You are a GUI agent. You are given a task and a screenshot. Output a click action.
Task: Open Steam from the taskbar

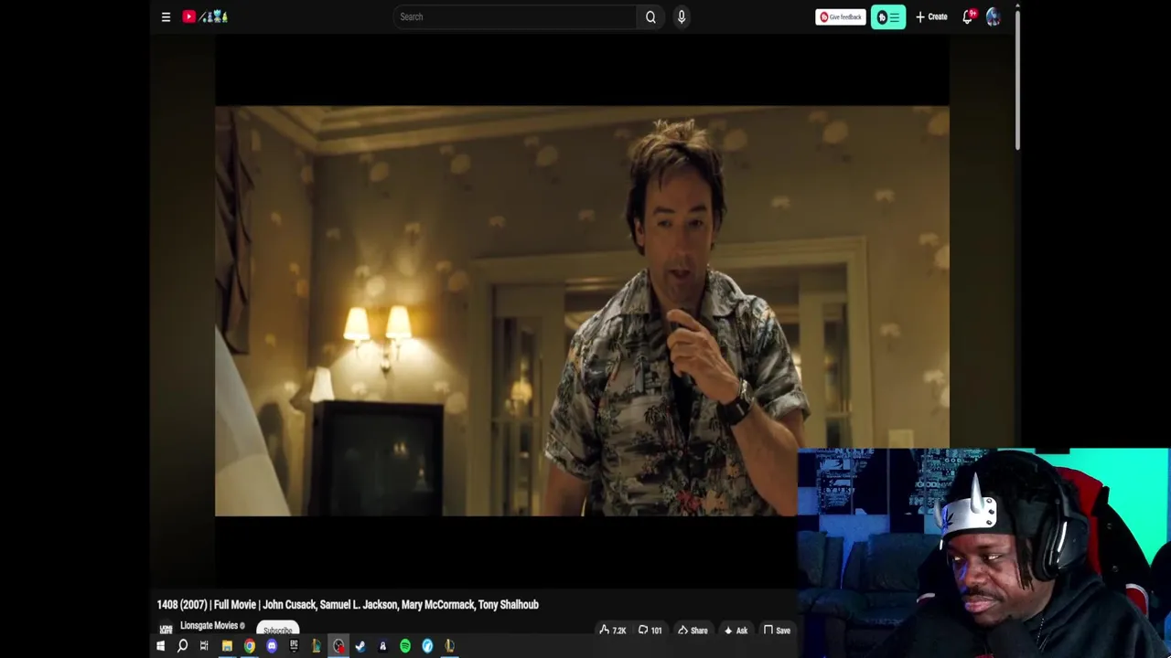360,646
